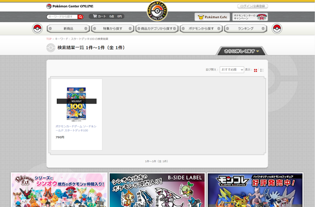The image size is (315, 207).
Task: Focus the keyword search input field
Action: click(62, 17)
